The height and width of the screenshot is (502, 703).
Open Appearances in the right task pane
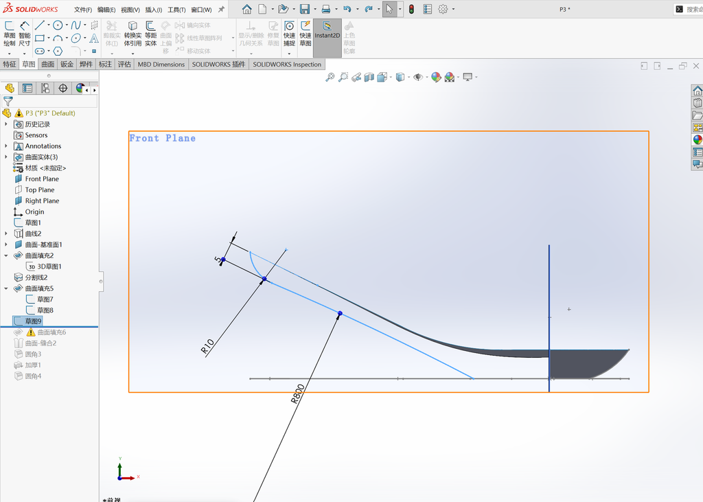(x=698, y=139)
